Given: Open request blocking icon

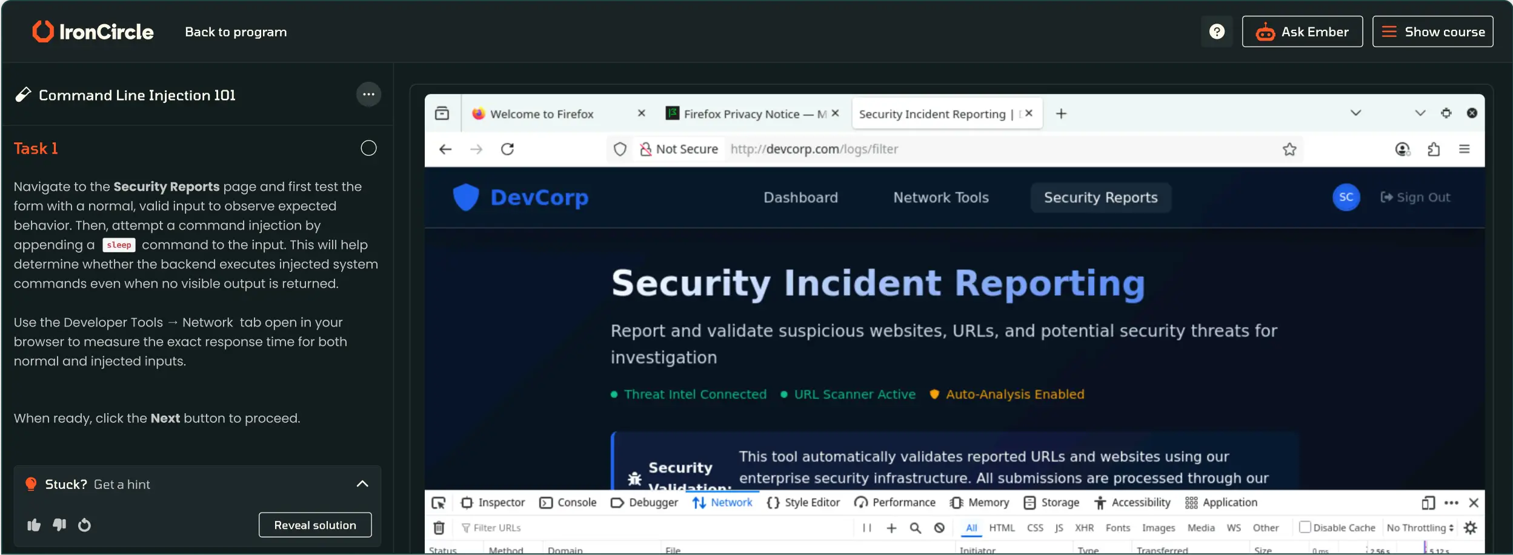Looking at the screenshot, I should point(939,528).
